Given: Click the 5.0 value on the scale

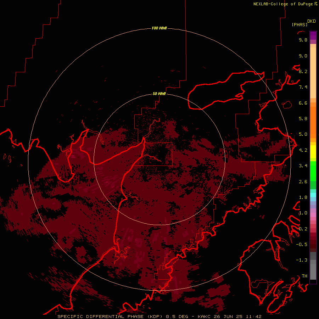Looking at the screenshot, I should [x=303, y=134].
